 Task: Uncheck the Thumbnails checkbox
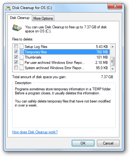[x=16, y=57]
